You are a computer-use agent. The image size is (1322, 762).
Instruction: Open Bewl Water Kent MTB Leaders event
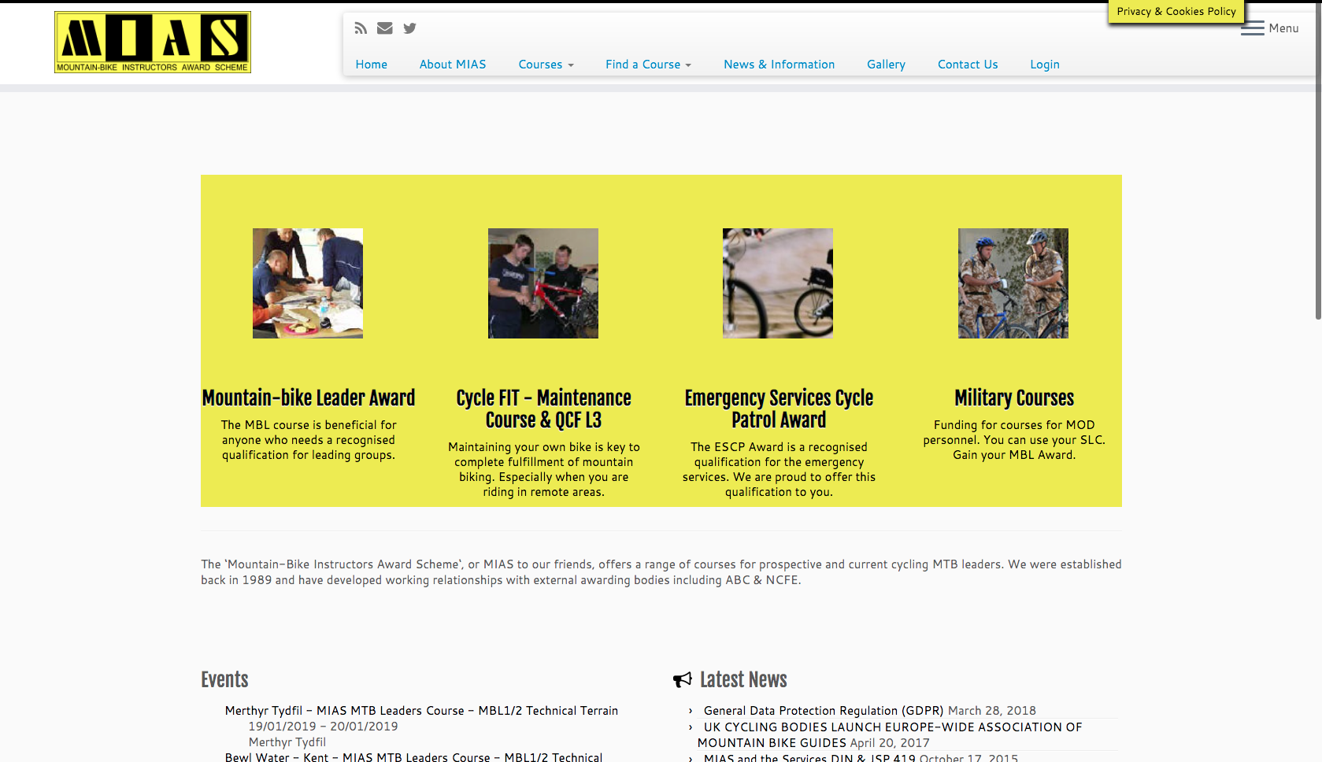413,756
